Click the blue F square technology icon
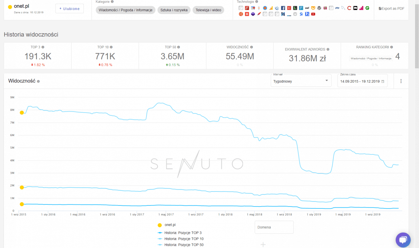The image size is (419, 248). pyautogui.click(x=301, y=8)
